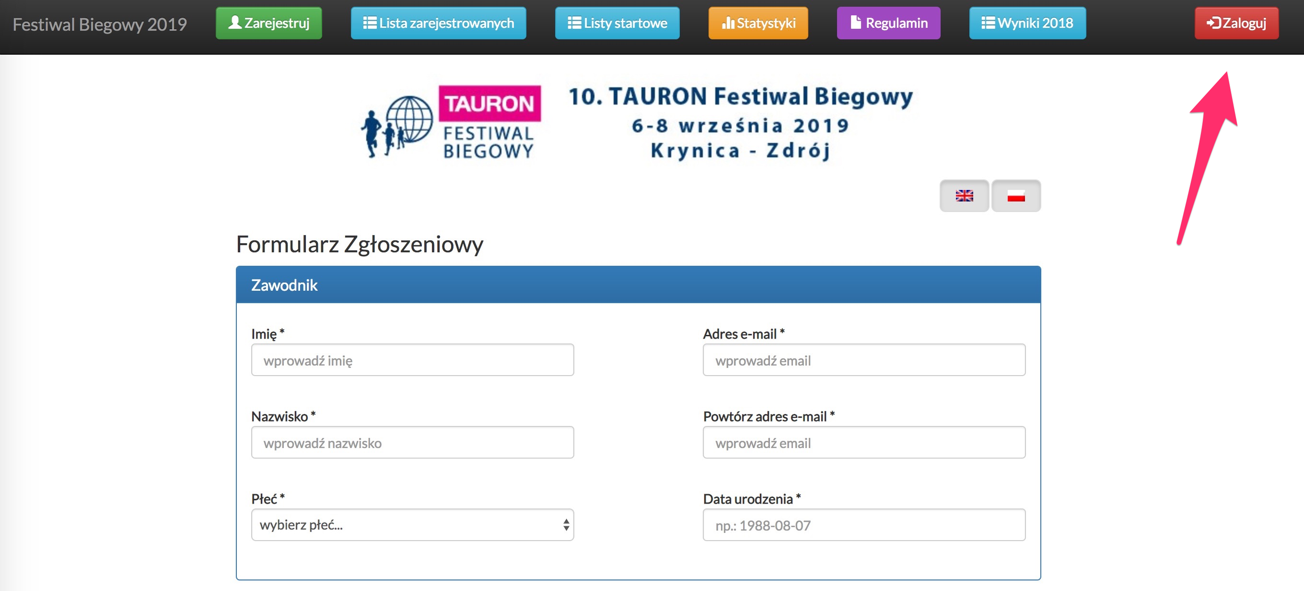Image resolution: width=1304 pixels, height=591 pixels.
Task: Click document icon on Regulamin button
Action: tap(855, 23)
